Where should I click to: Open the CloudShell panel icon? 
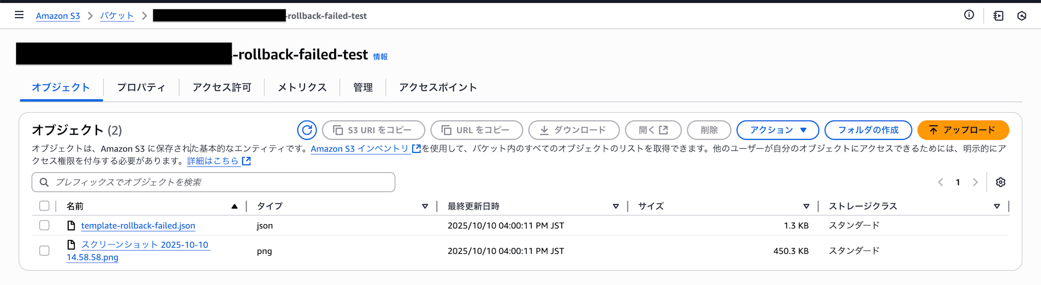pyautogui.click(x=998, y=16)
